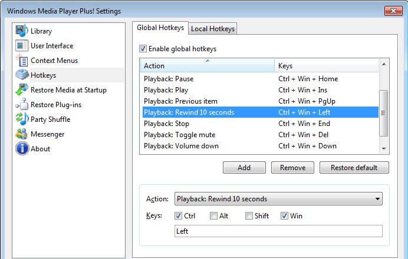Viewport: 408px width, 259px height.
Task: Select the Restore Plug-ins icon
Action: [x=22, y=104]
